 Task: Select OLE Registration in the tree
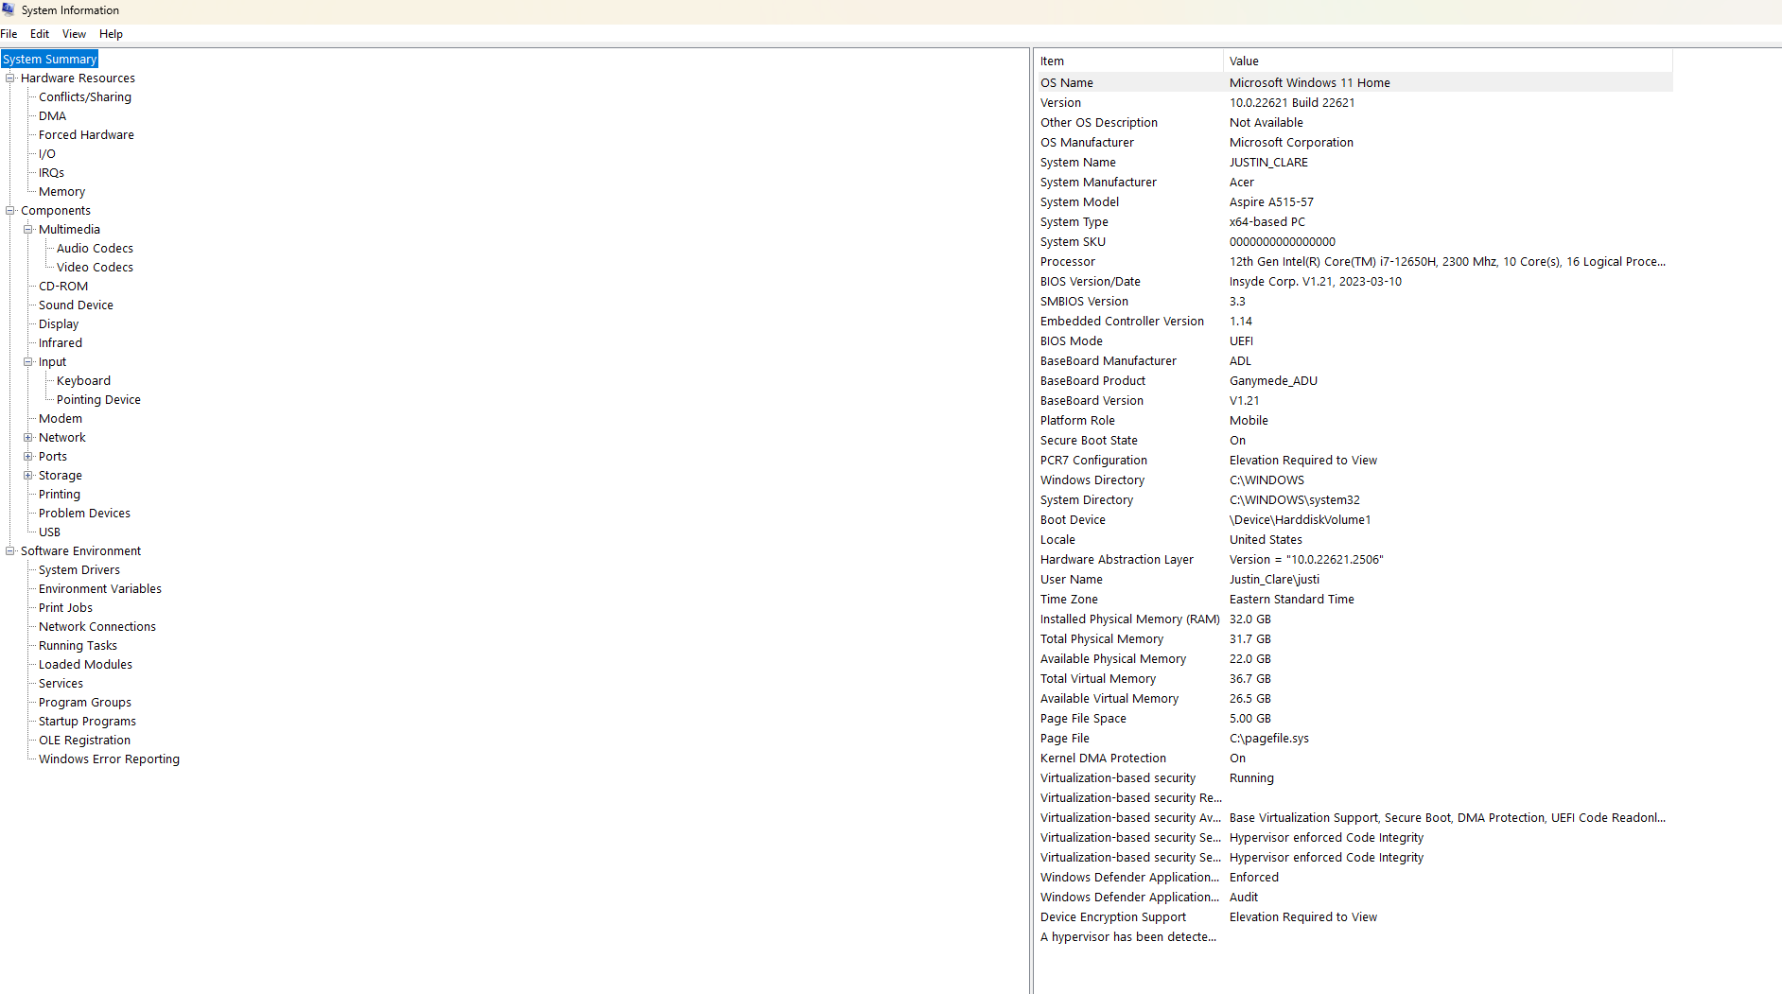click(x=84, y=741)
